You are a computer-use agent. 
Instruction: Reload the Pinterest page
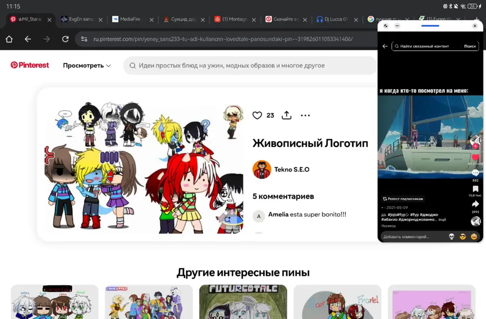(x=65, y=39)
